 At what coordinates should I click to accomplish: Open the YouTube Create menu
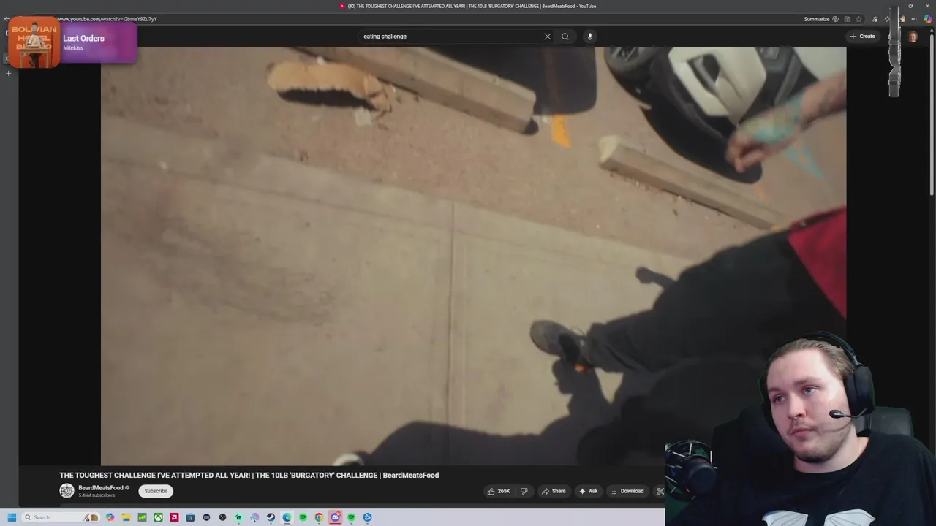click(862, 37)
